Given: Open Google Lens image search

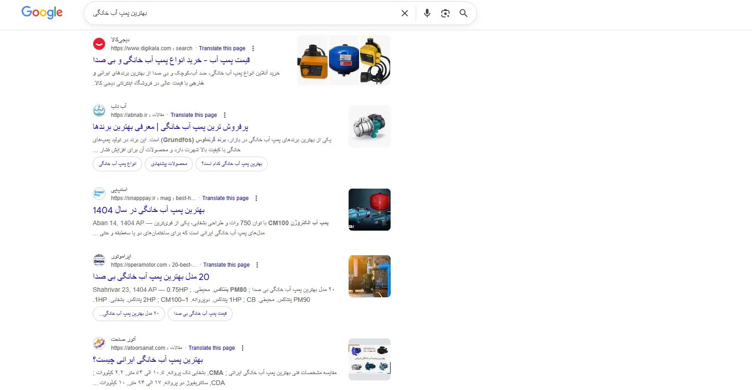Looking at the screenshot, I should 445,13.
